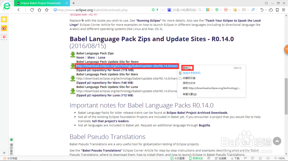Open the Bugzilla link
This screenshot has width=288, height=161.
click(204, 125)
